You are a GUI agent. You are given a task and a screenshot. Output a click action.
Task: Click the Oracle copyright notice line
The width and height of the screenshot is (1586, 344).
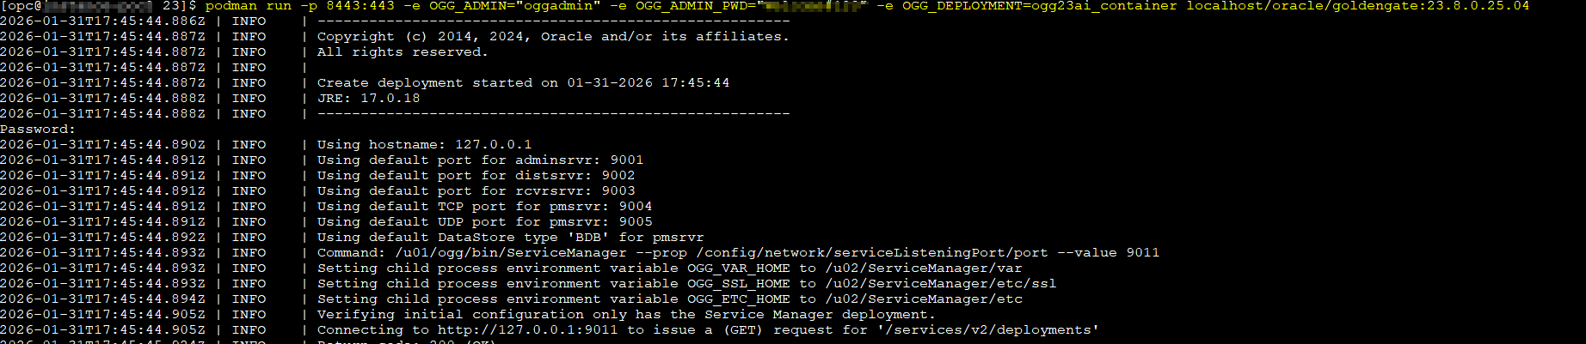pos(552,37)
